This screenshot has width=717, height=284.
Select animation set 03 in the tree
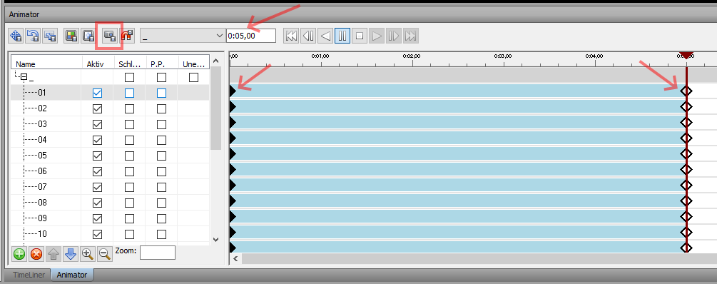[43, 124]
